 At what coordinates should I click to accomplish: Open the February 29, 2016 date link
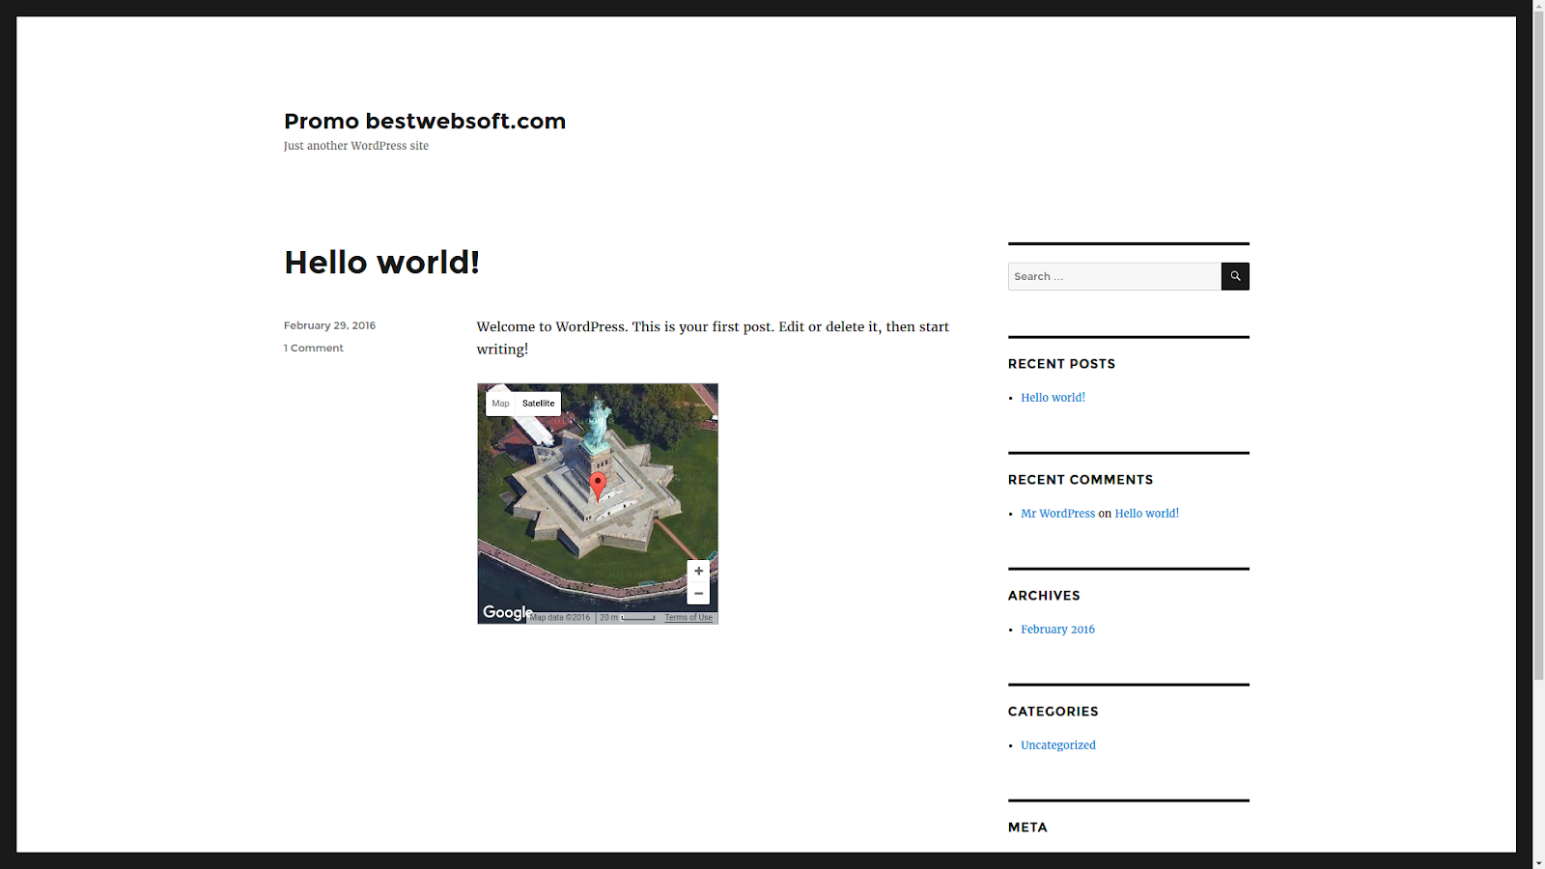point(329,325)
